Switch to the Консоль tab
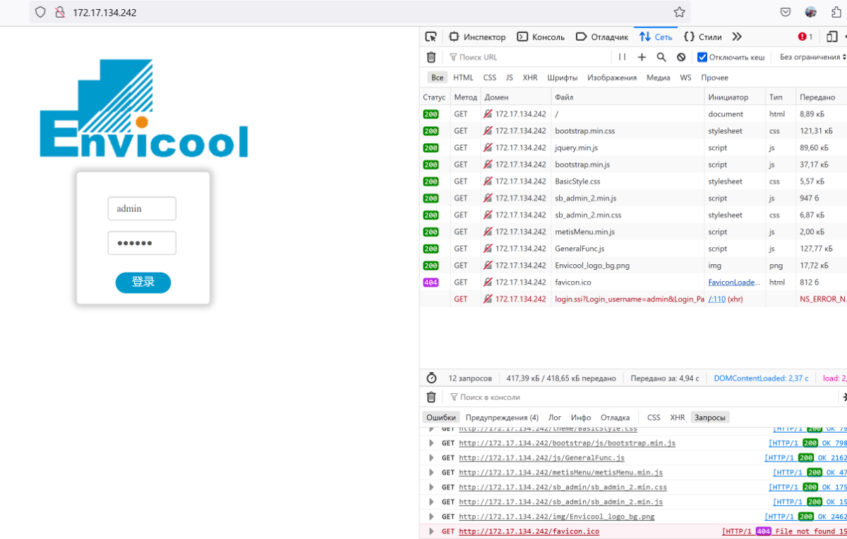The width and height of the screenshot is (847, 539). [x=541, y=37]
